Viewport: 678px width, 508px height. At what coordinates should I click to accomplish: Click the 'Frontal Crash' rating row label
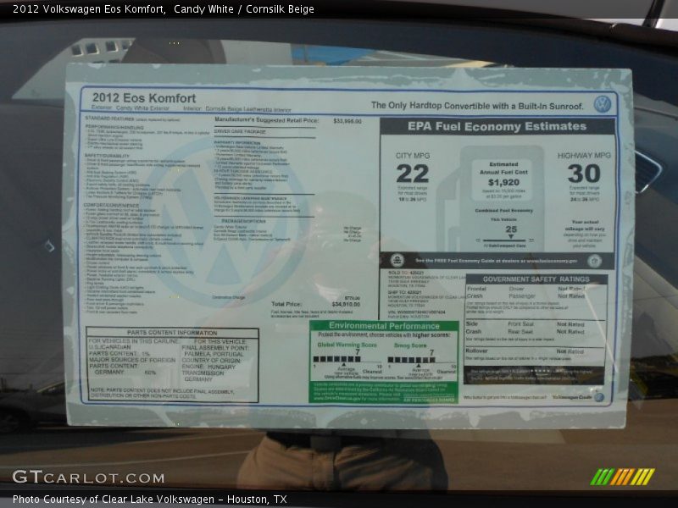(475, 292)
